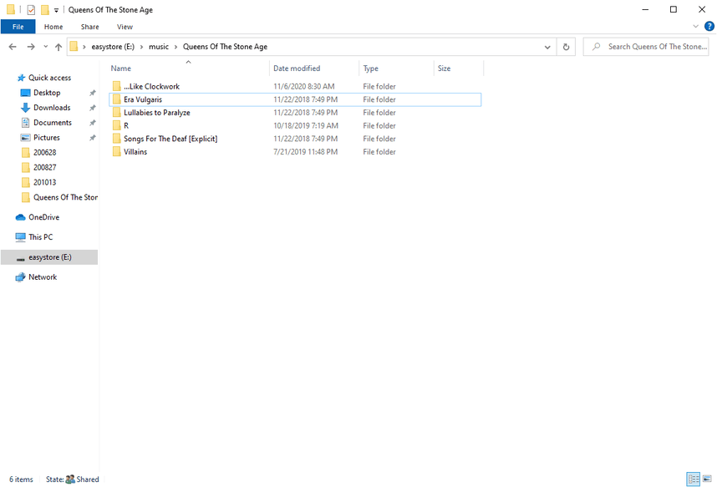Image resolution: width=717 pixels, height=487 pixels.
Task: Switch to the Home ribbon tab
Action: tap(53, 27)
